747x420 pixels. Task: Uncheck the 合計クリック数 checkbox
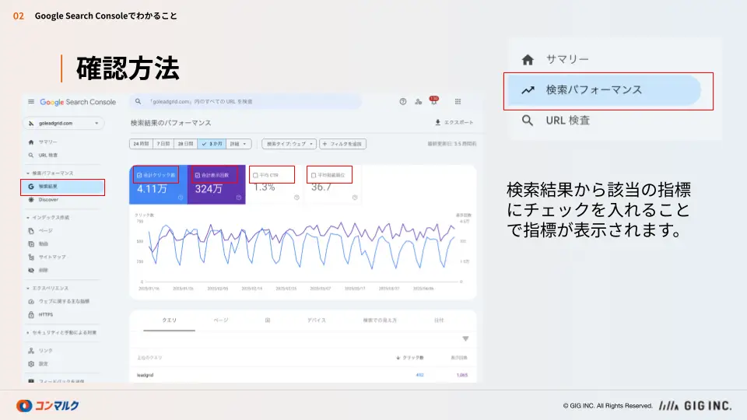[x=139, y=175]
